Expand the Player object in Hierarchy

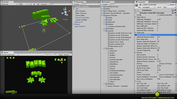[x=74, y=24]
